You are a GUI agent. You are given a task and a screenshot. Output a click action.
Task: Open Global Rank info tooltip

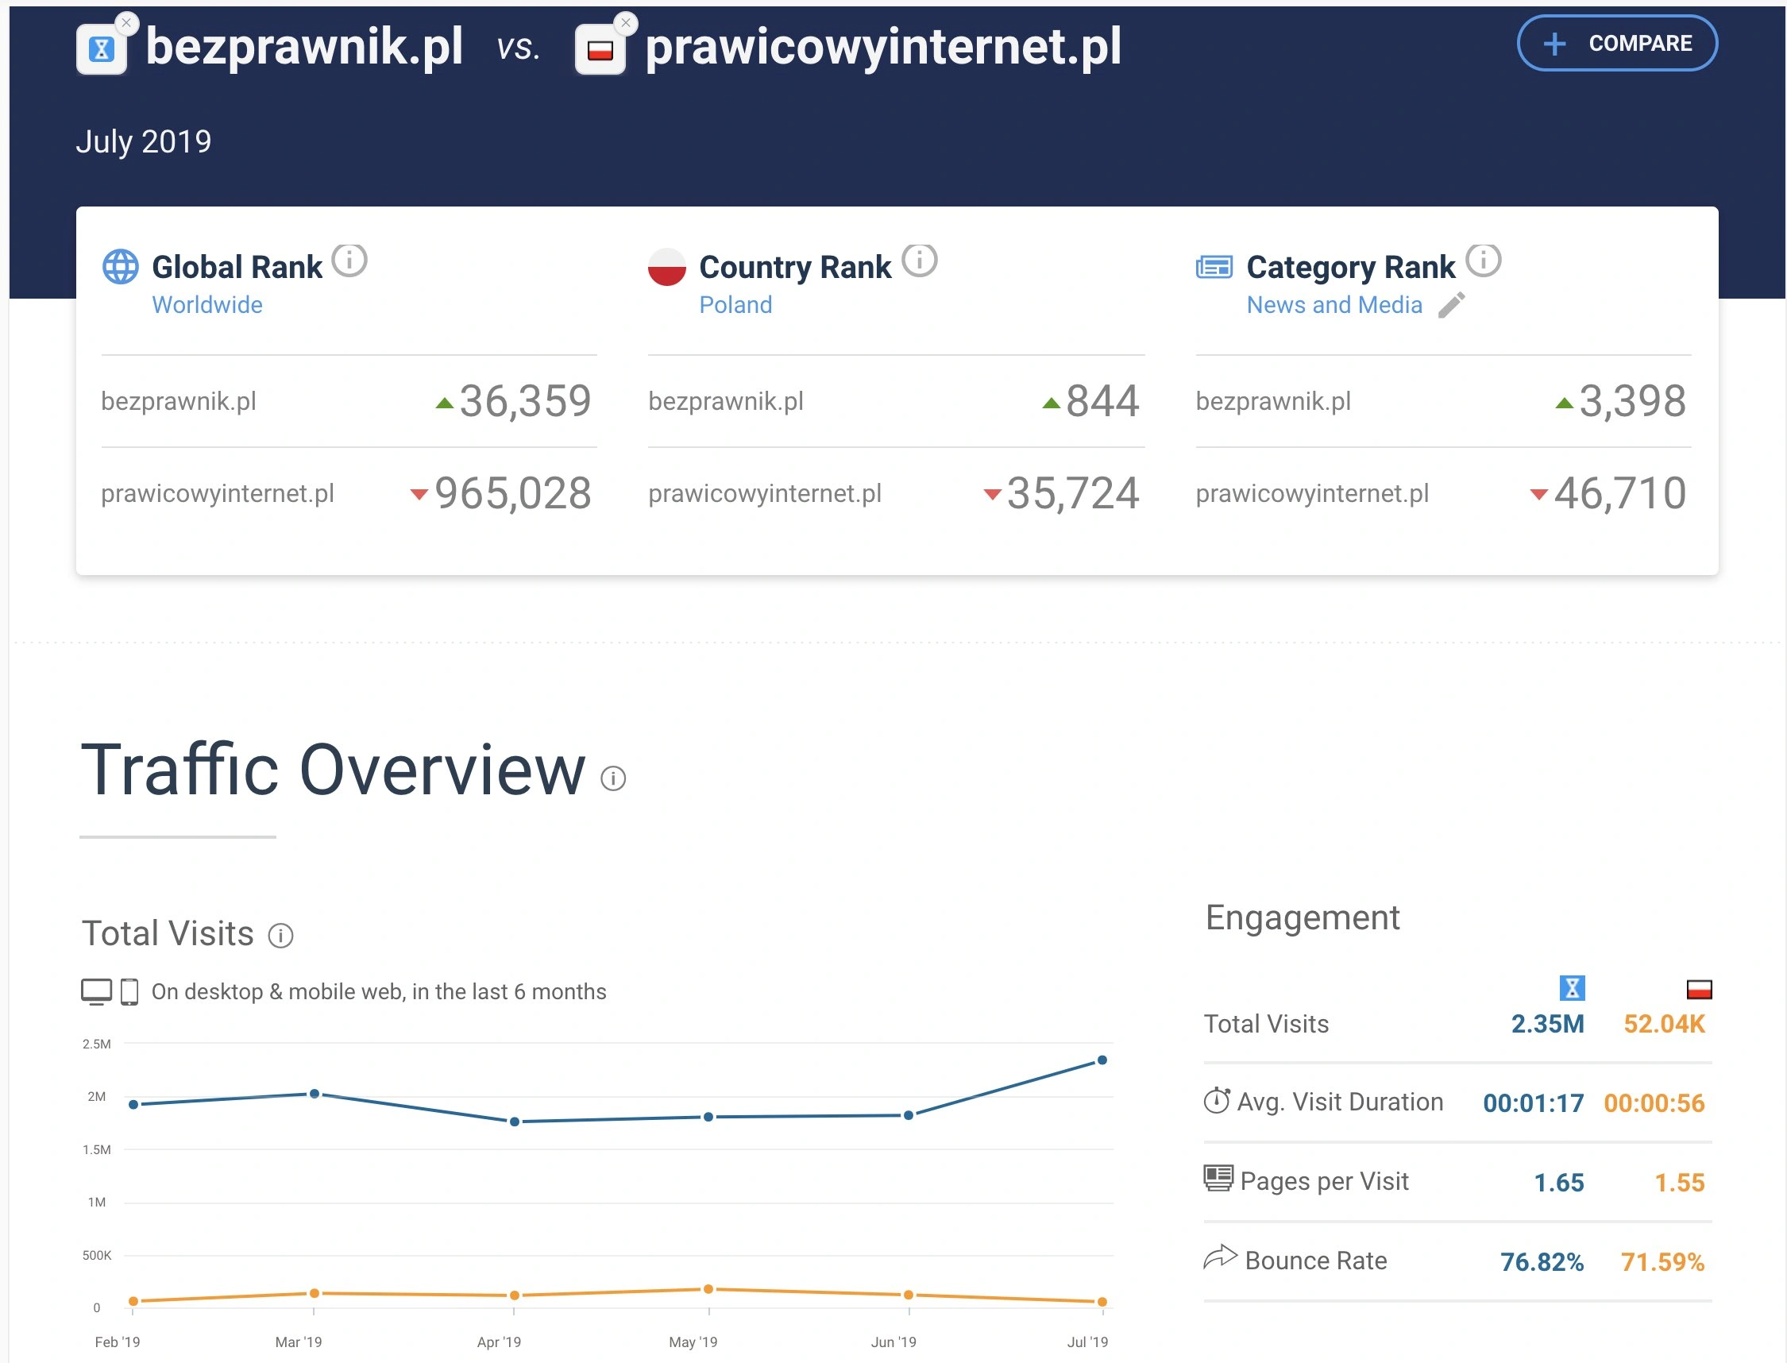coord(349,261)
